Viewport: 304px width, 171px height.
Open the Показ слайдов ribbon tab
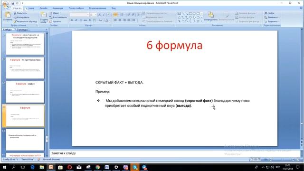click(76, 8)
